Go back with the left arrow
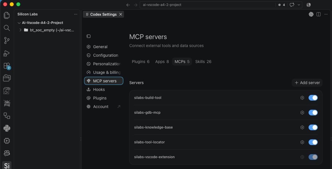Image resolution: width=332 pixels, height=169 pixels. click(x=128, y=5)
